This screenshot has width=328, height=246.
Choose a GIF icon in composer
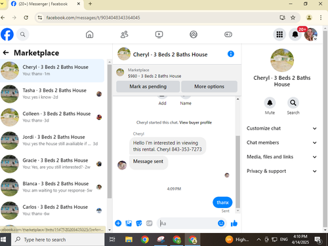(x=150, y=223)
